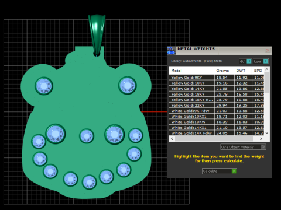Click the vertical scrollbar thumb in metal table
Viewport: 281px width, 210px height.
[267, 83]
